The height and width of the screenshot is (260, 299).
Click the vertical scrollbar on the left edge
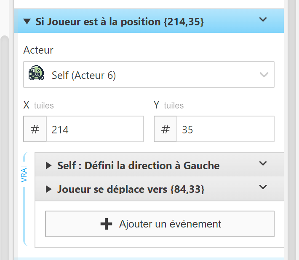pyautogui.click(x=5, y=127)
